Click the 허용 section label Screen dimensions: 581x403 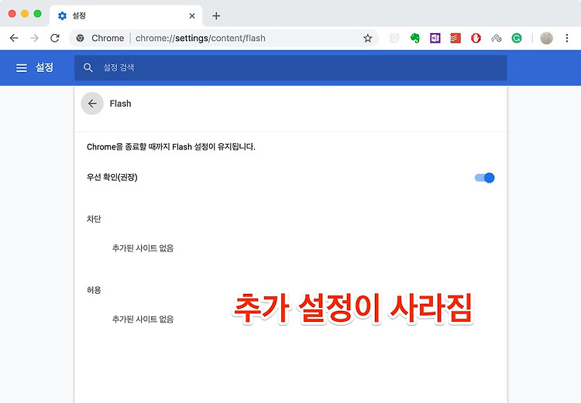(94, 290)
